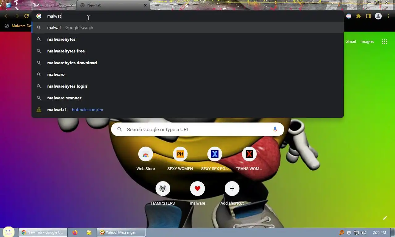Open the Start menu smiley button

9,232
